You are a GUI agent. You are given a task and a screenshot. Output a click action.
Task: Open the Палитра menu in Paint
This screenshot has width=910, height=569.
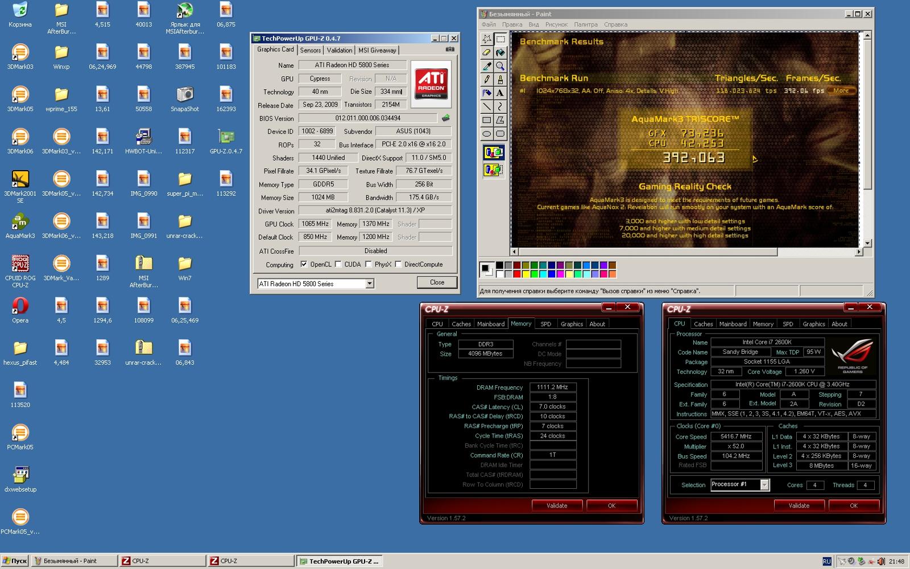coord(586,24)
